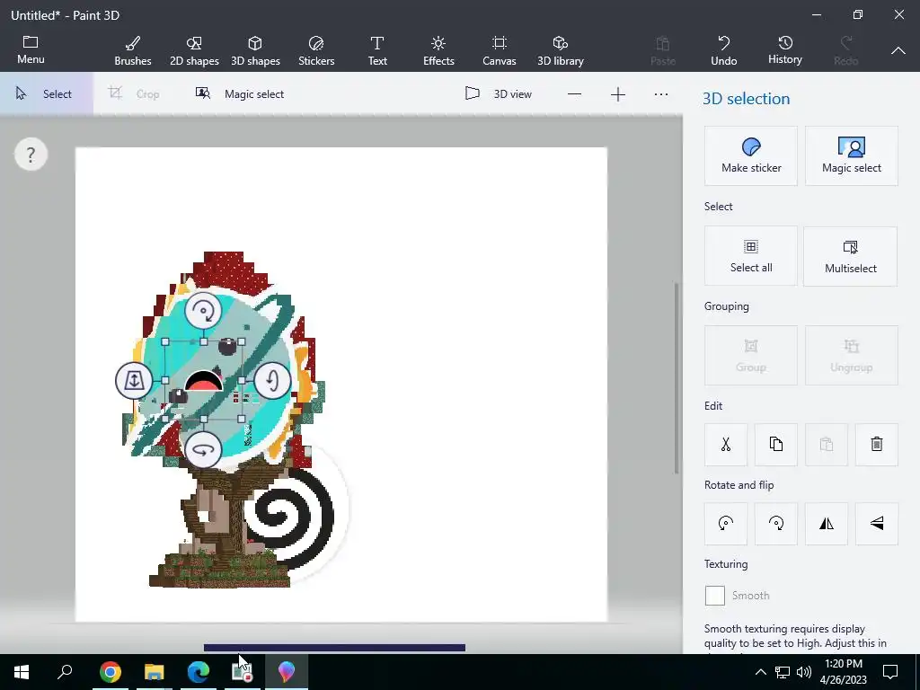Open the Canvas settings tab

[x=500, y=51]
